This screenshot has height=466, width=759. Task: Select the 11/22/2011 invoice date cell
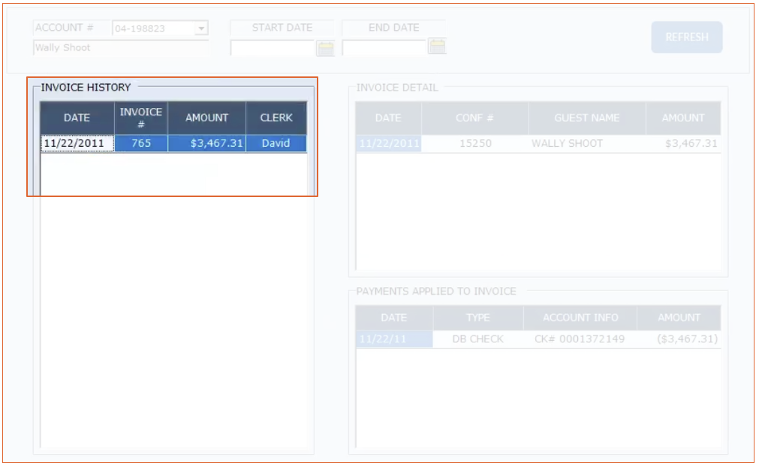click(77, 144)
